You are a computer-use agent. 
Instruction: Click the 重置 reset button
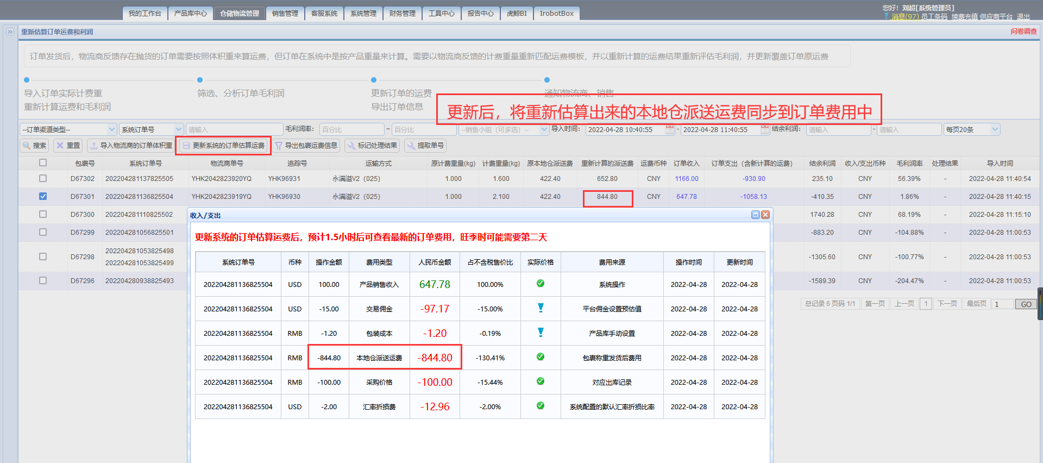[68, 146]
